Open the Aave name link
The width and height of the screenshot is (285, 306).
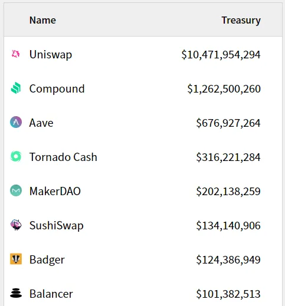click(x=41, y=123)
